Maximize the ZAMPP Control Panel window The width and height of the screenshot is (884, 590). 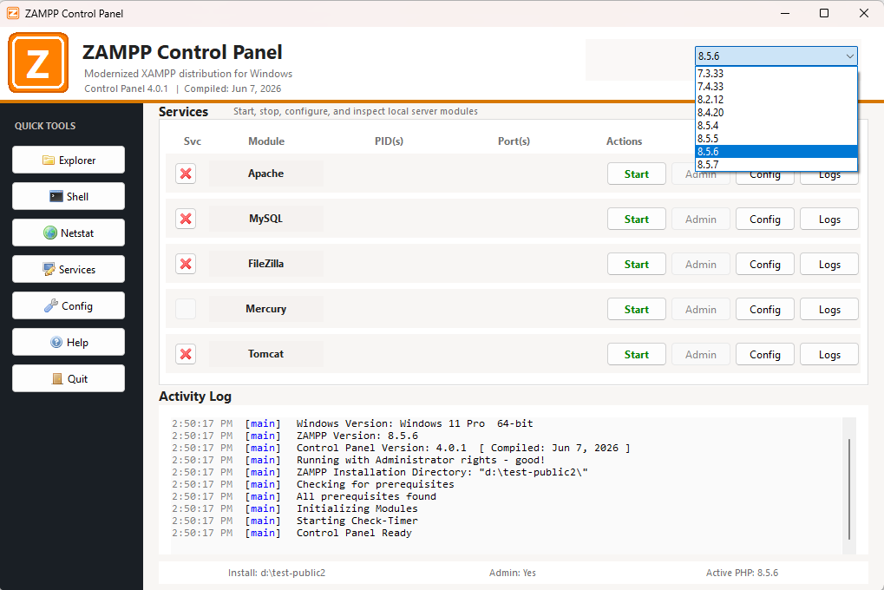point(823,13)
